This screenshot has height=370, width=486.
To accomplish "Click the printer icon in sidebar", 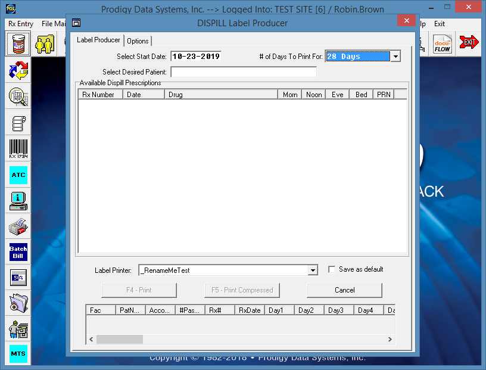I will 18,226.
